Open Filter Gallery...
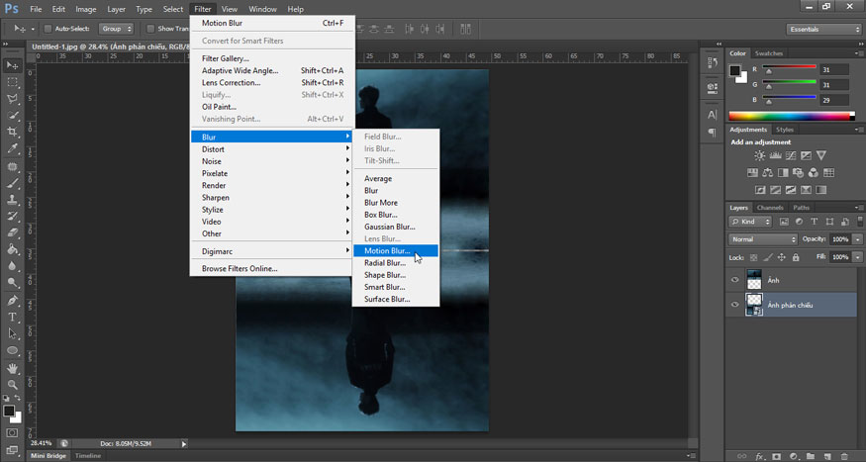 271,58
